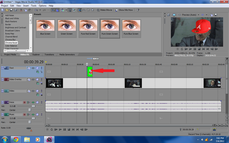Open compositing mode icon on Video track
The width and height of the screenshot is (229, 143).
pyautogui.click(x=38, y=95)
